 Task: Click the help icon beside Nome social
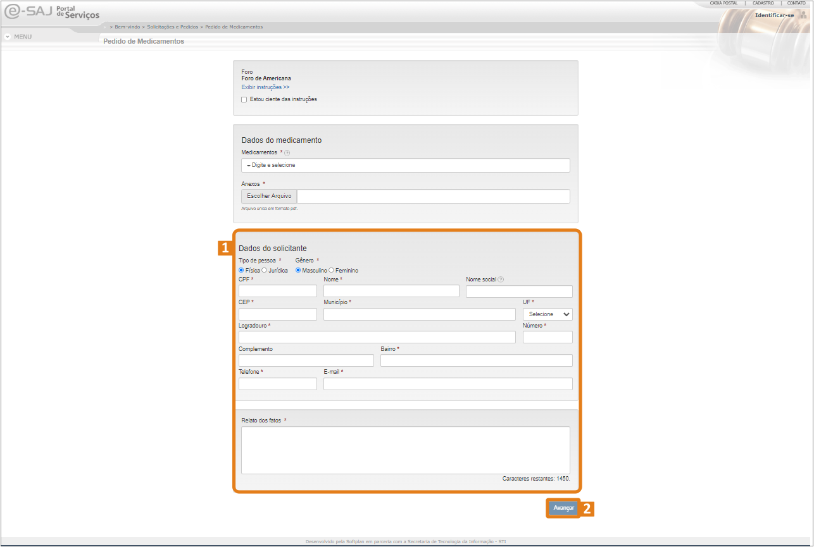(x=501, y=280)
